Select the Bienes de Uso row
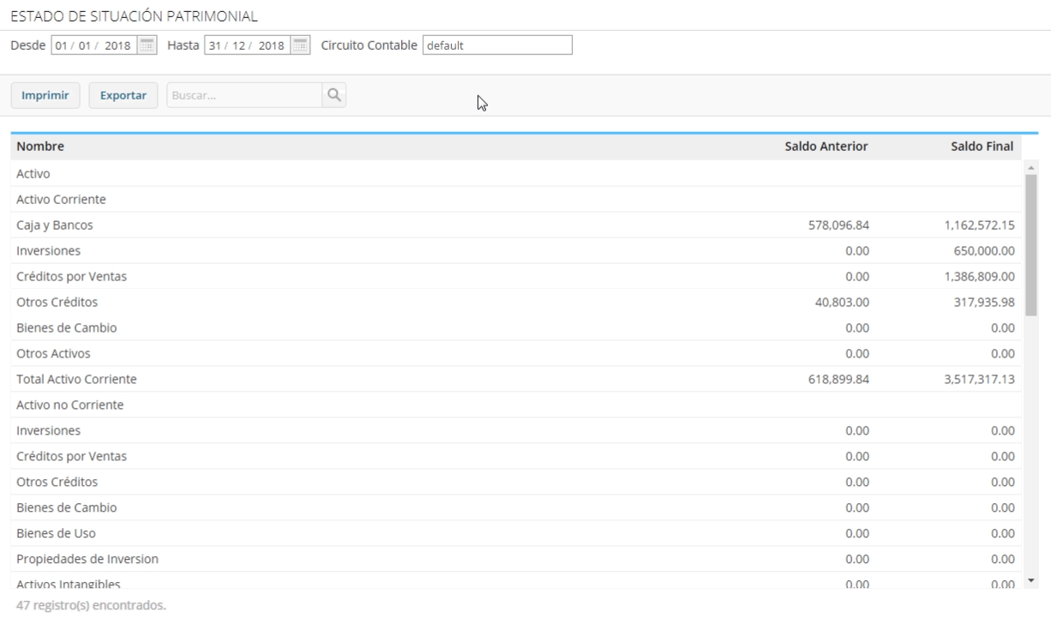The height and width of the screenshot is (636, 1051). 516,533
